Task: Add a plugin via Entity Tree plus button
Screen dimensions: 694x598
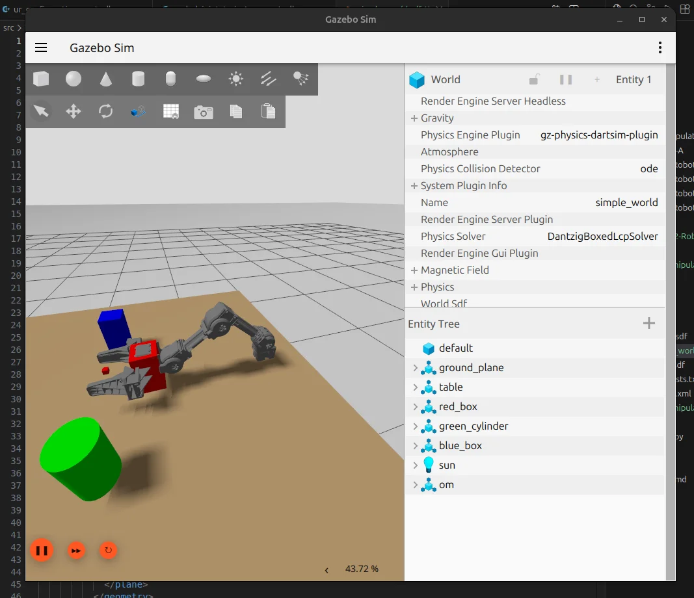Action: (x=648, y=323)
